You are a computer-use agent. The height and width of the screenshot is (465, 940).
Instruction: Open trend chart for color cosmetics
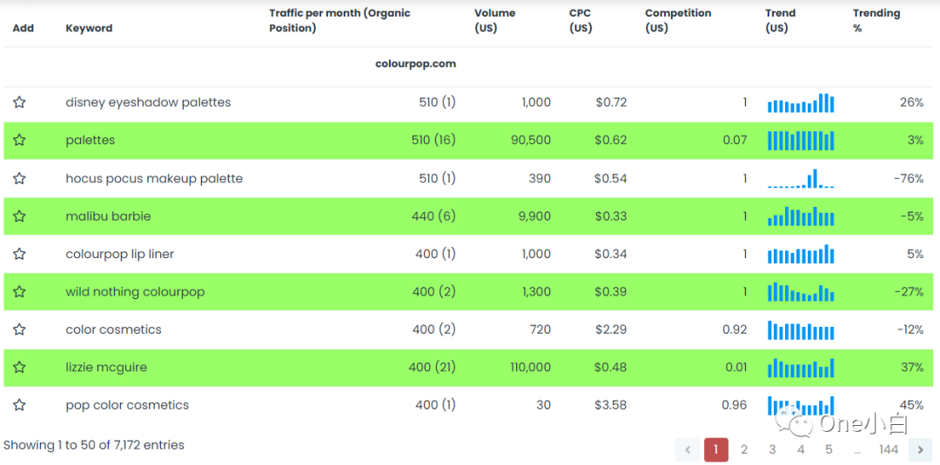click(x=801, y=329)
